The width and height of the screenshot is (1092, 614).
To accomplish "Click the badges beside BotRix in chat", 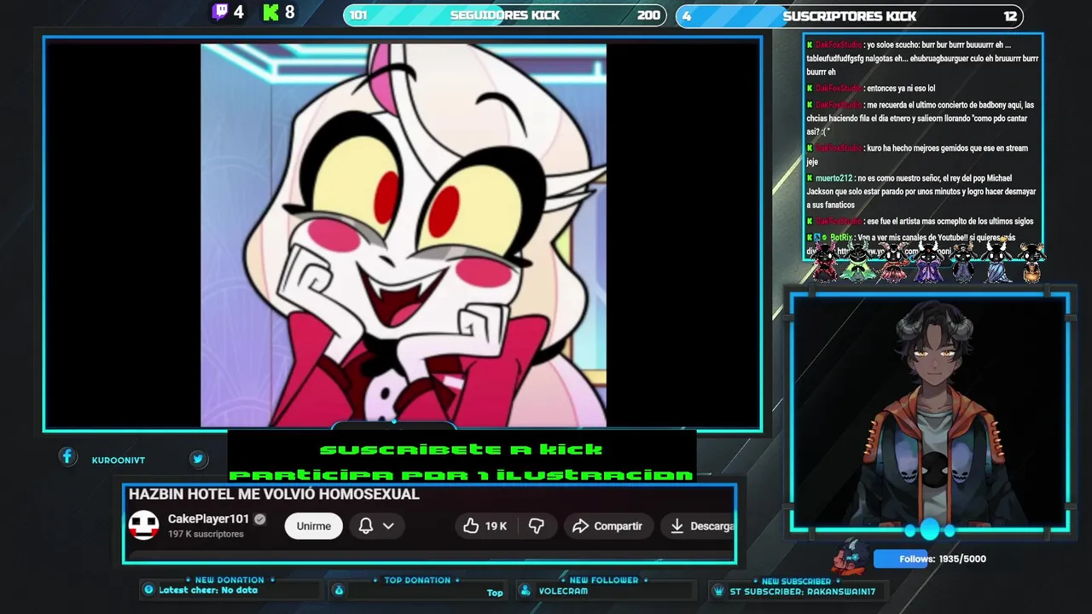I will click(x=817, y=238).
